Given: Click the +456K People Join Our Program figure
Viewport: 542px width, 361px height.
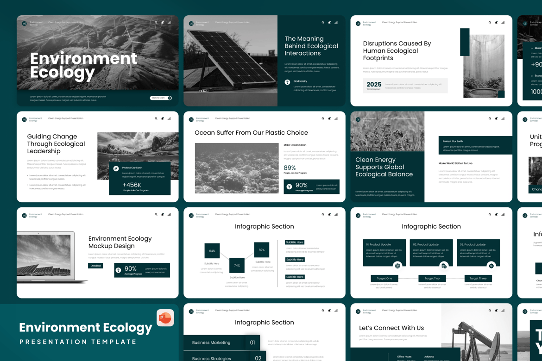Looking at the screenshot, I should (x=135, y=187).
